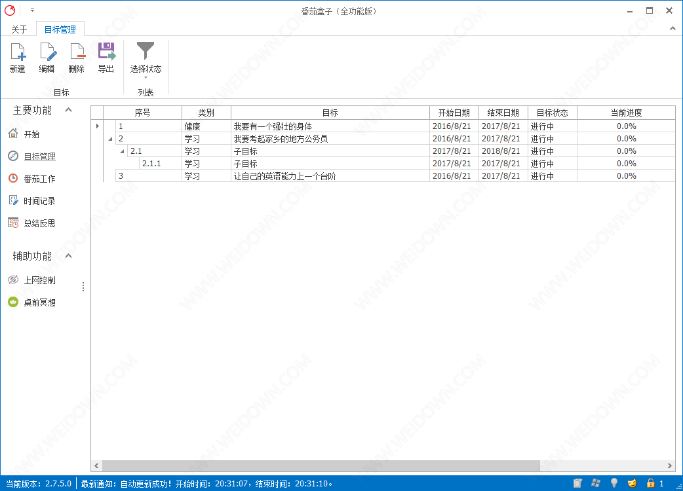Open 总结反思 in the sidebar
This screenshot has height=491, width=683.
pyautogui.click(x=32, y=223)
